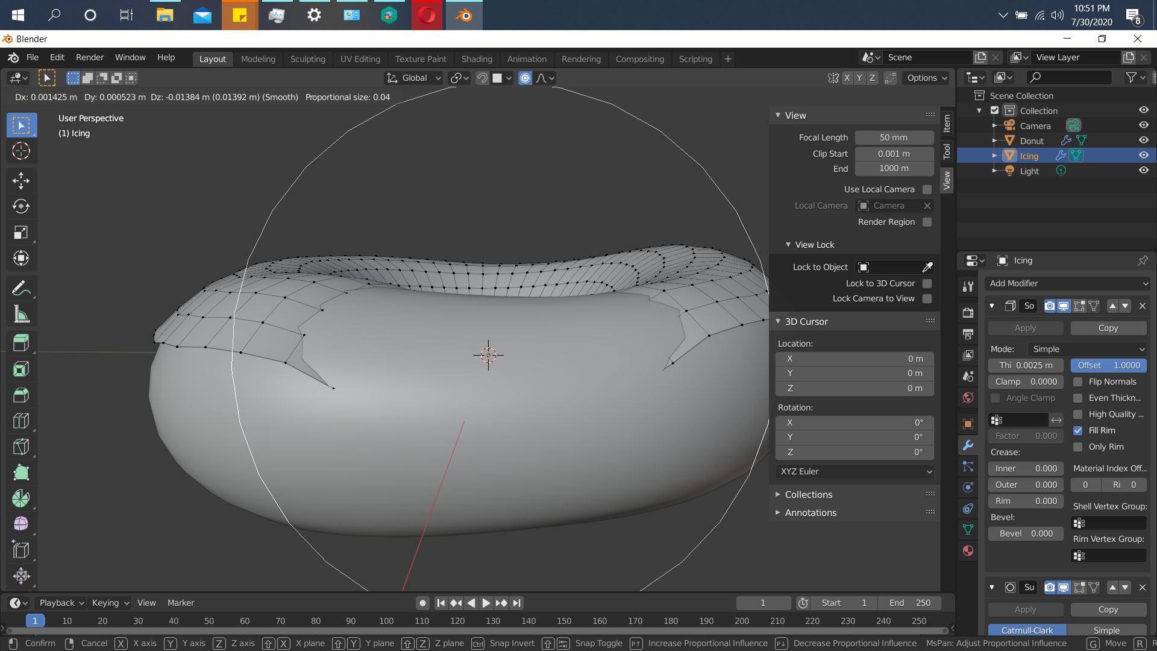Open the Render properties tab
This screenshot has width=1157, height=651.
click(968, 313)
